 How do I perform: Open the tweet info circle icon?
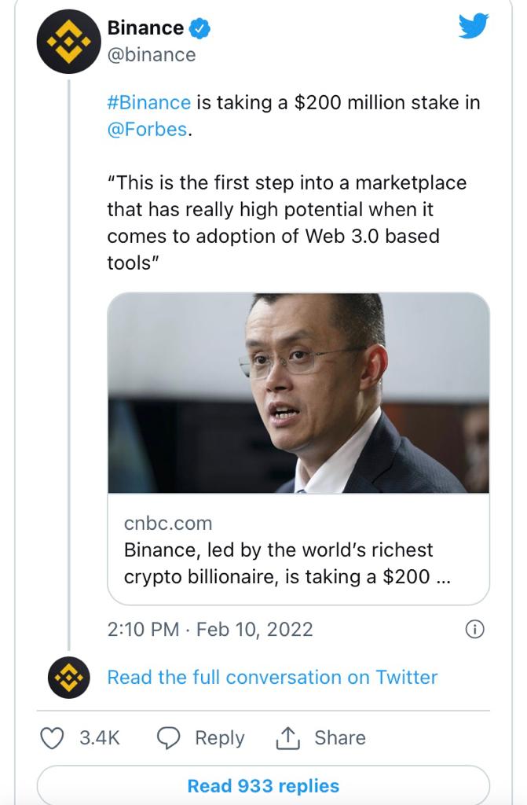coord(475,629)
